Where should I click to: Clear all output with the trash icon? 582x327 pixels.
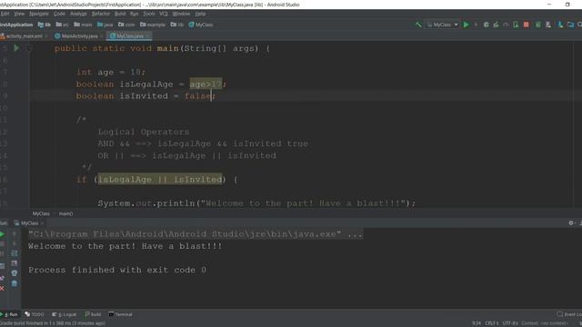[15, 283]
